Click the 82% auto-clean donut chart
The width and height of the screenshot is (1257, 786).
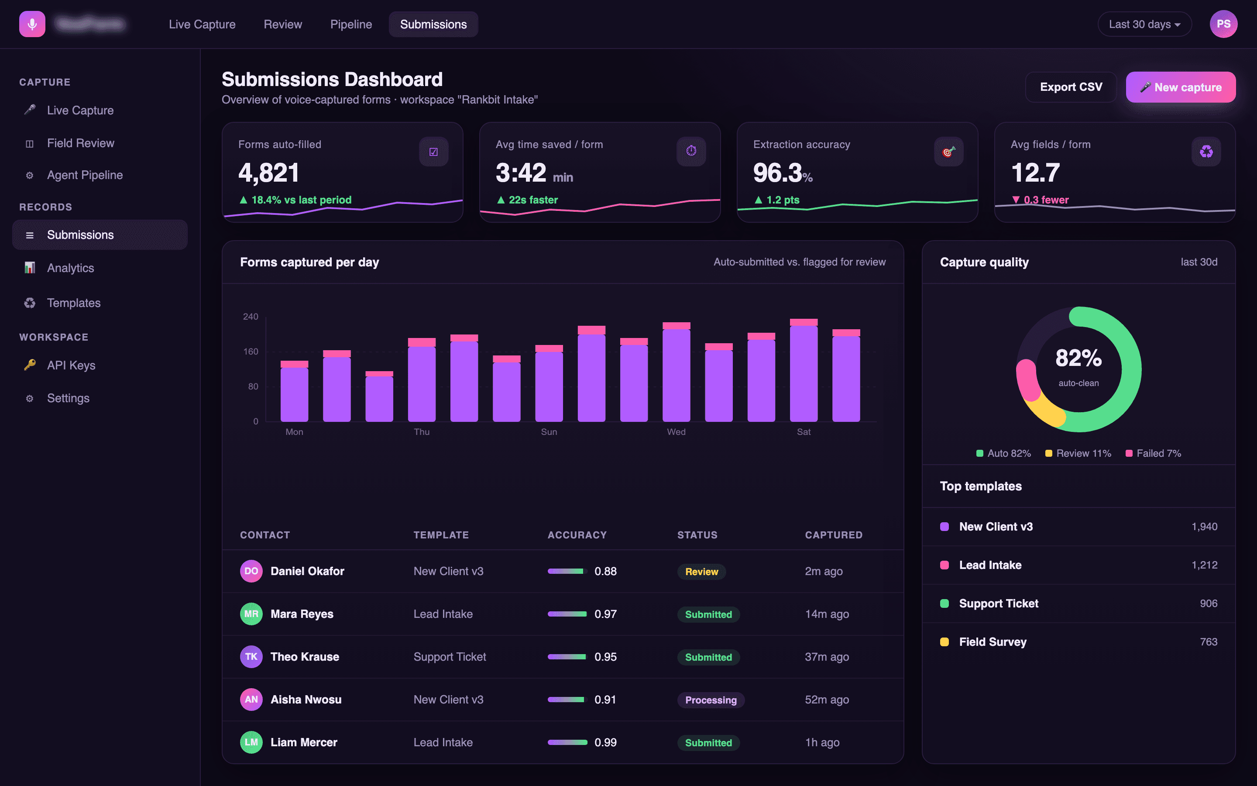(x=1078, y=369)
